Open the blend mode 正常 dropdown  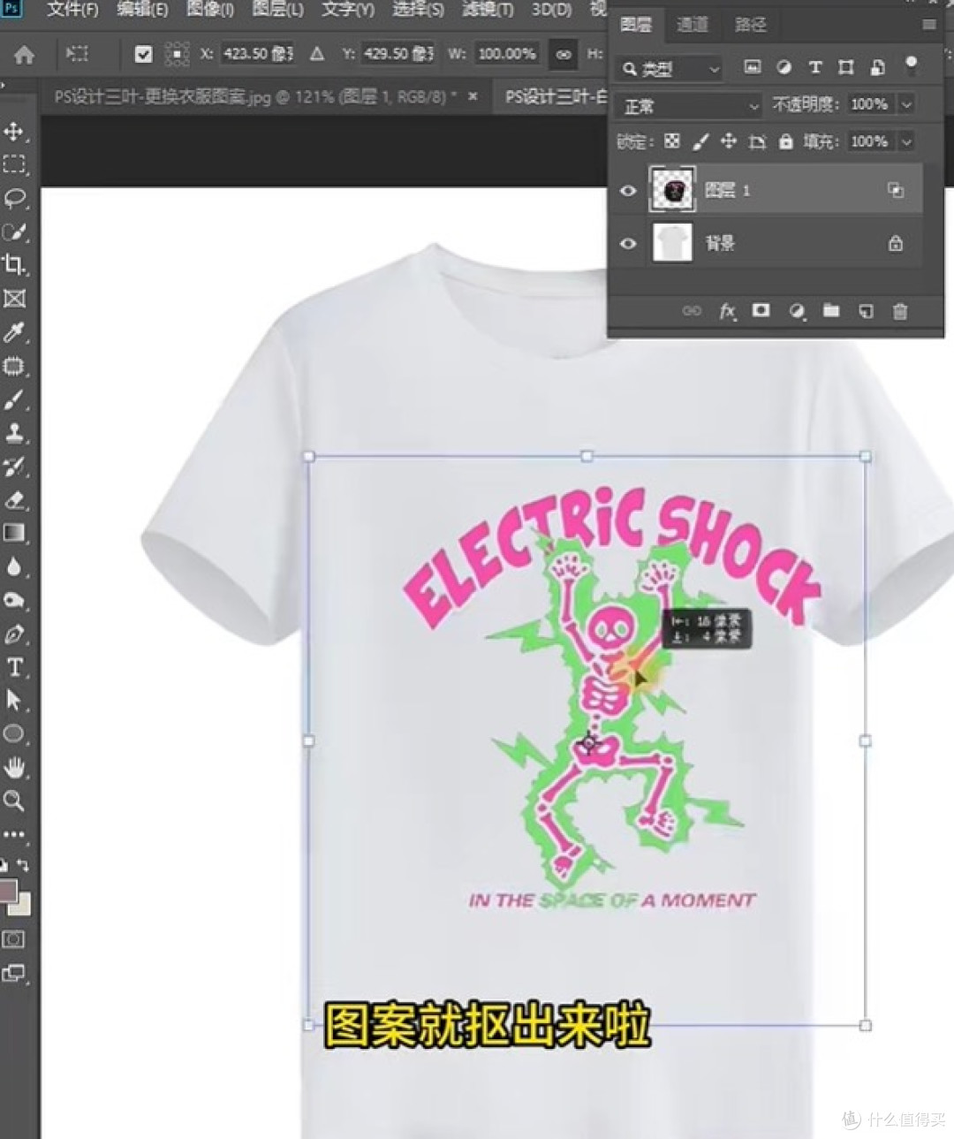tap(688, 106)
